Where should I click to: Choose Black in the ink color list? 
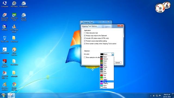(107, 57)
